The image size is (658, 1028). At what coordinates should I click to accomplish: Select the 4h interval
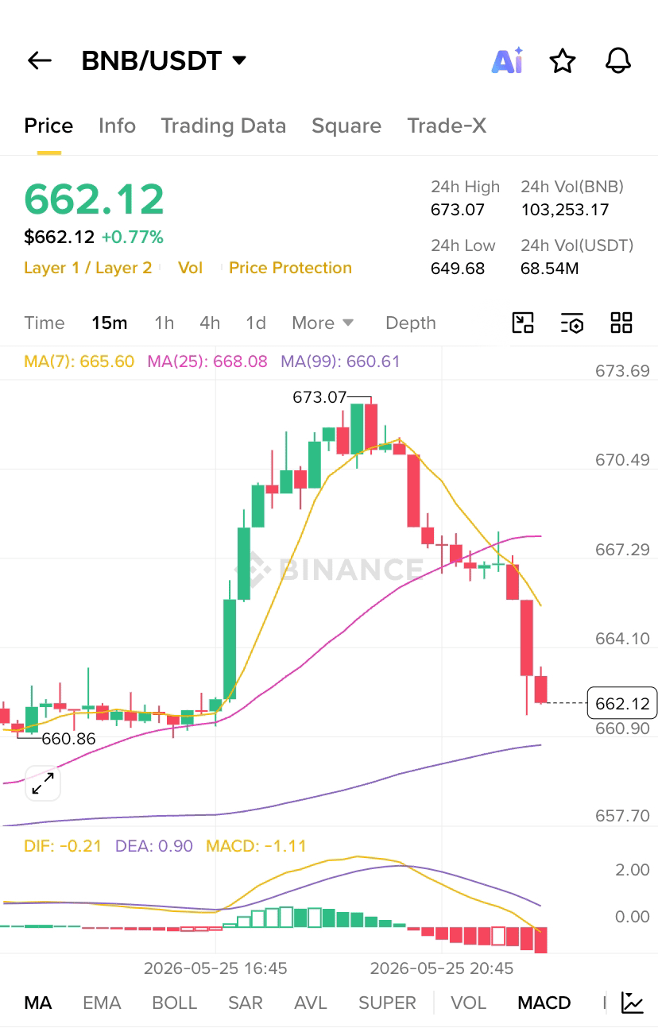click(210, 323)
